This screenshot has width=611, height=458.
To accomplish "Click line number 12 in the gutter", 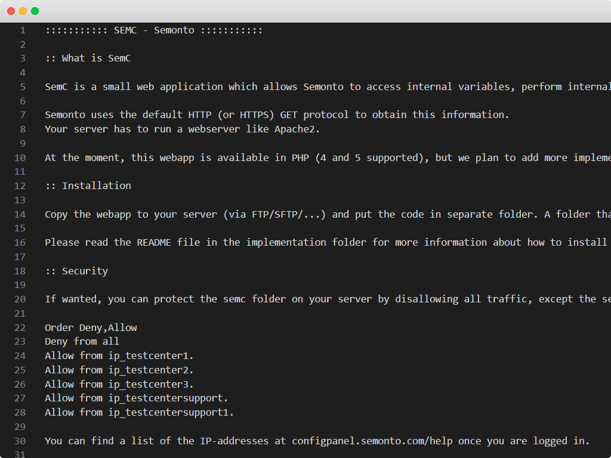I will [20, 185].
